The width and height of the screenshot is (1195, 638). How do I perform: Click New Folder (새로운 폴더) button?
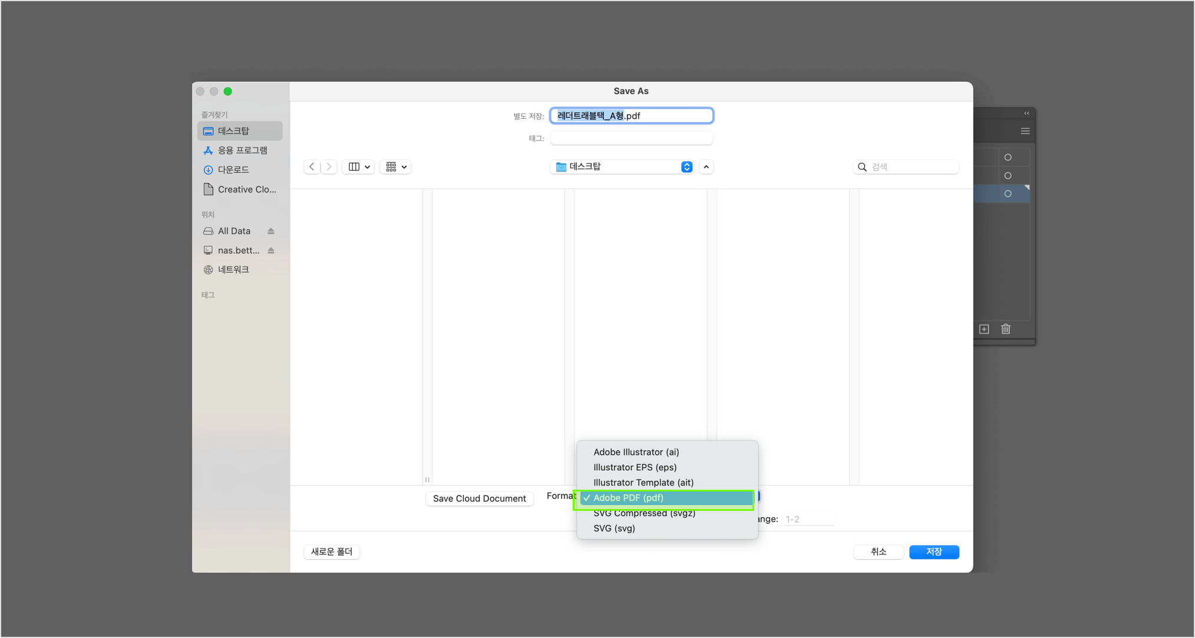[332, 552]
